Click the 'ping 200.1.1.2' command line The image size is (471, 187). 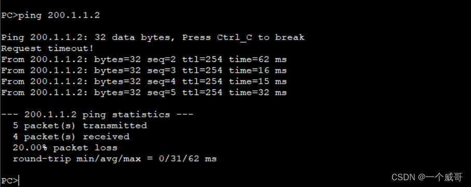(x=50, y=16)
